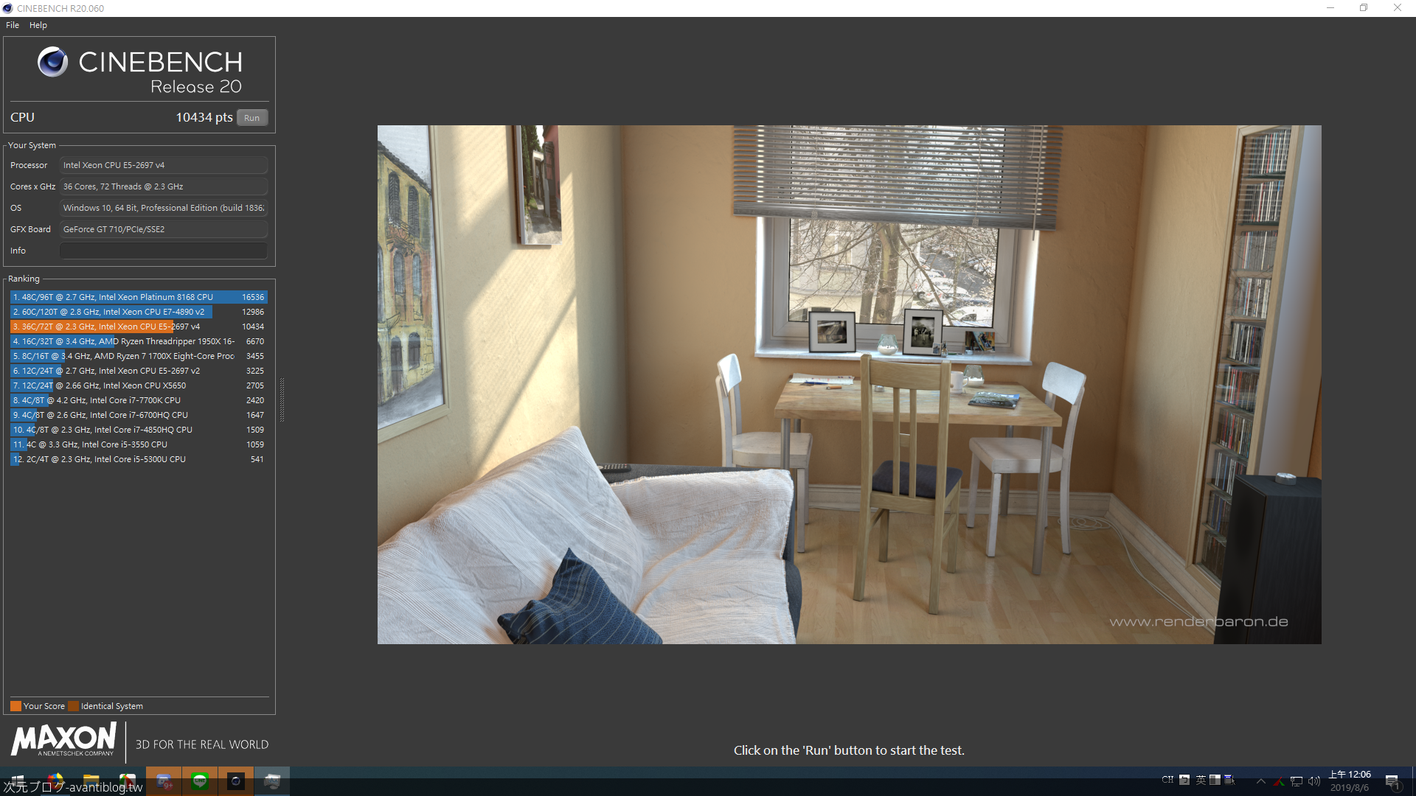This screenshot has width=1416, height=796.
Task: Click the active rightmost taskbar app icon
Action: point(272,781)
